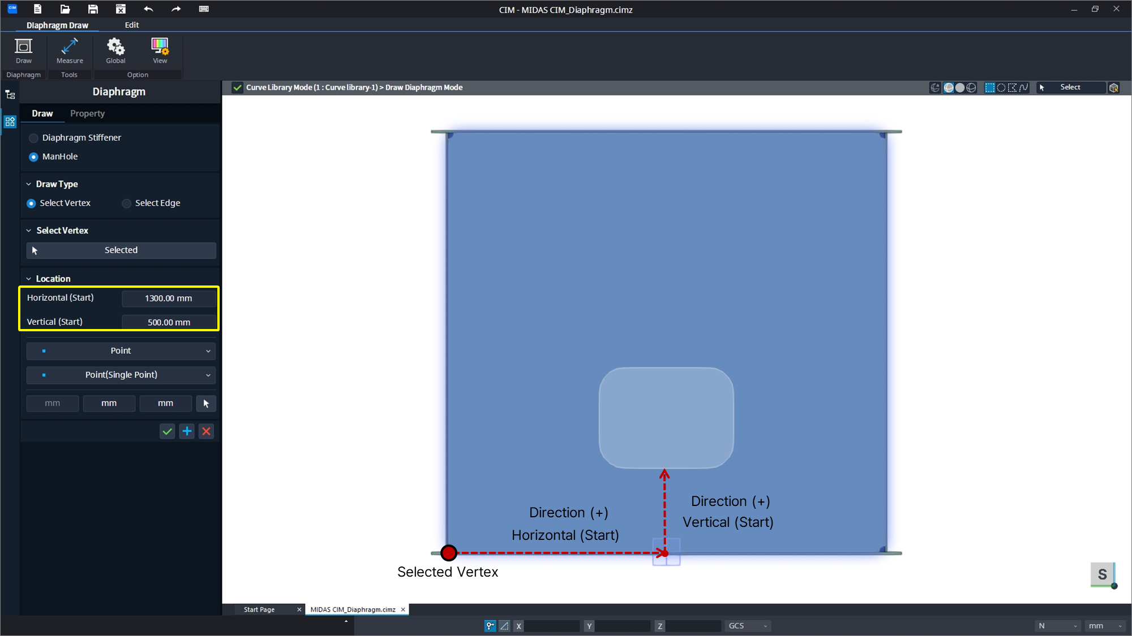Viewport: 1132px width, 636px height.
Task: Switch to MIDAS CIM_Diaphragm.cimz tab
Action: pyautogui.click(x=353, y=609)
